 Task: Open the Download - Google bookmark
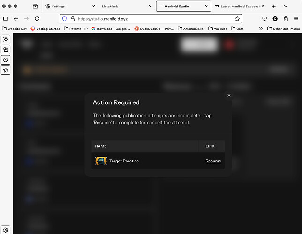point(111,29)
